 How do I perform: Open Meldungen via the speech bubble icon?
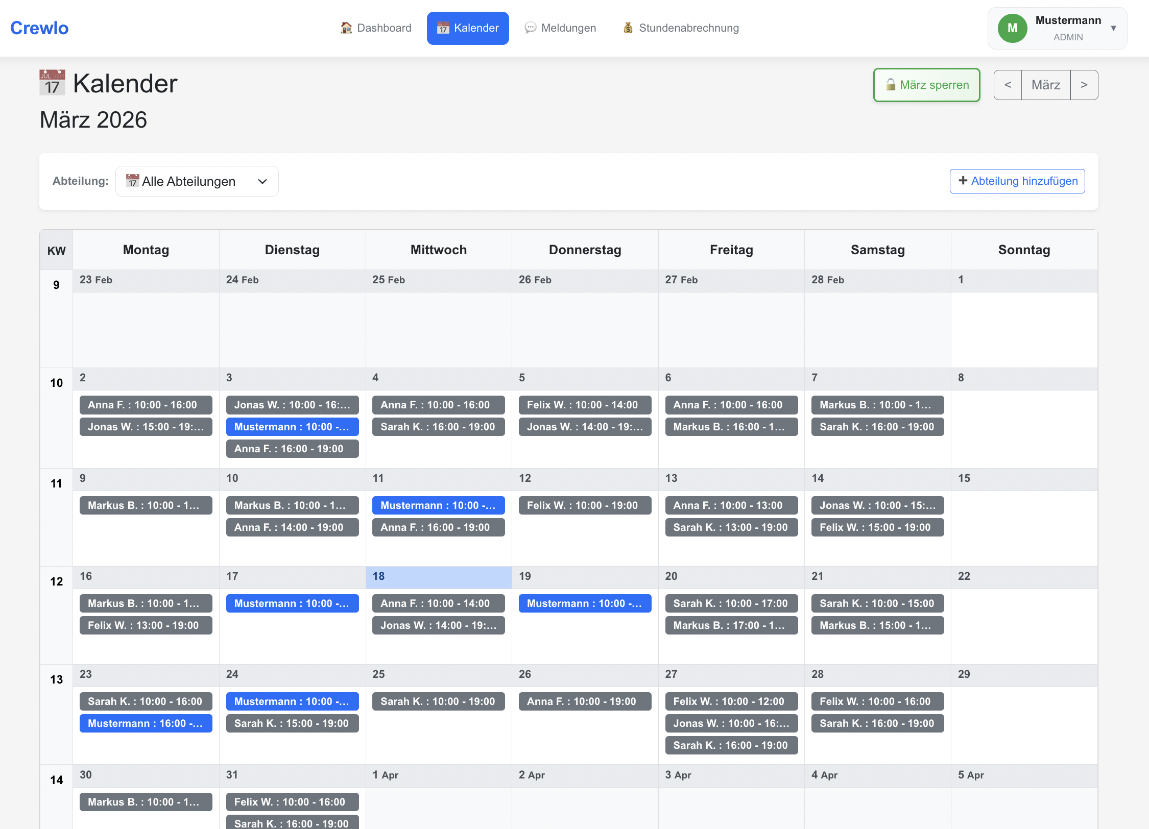pyautogui.click(x=530, y=28)
